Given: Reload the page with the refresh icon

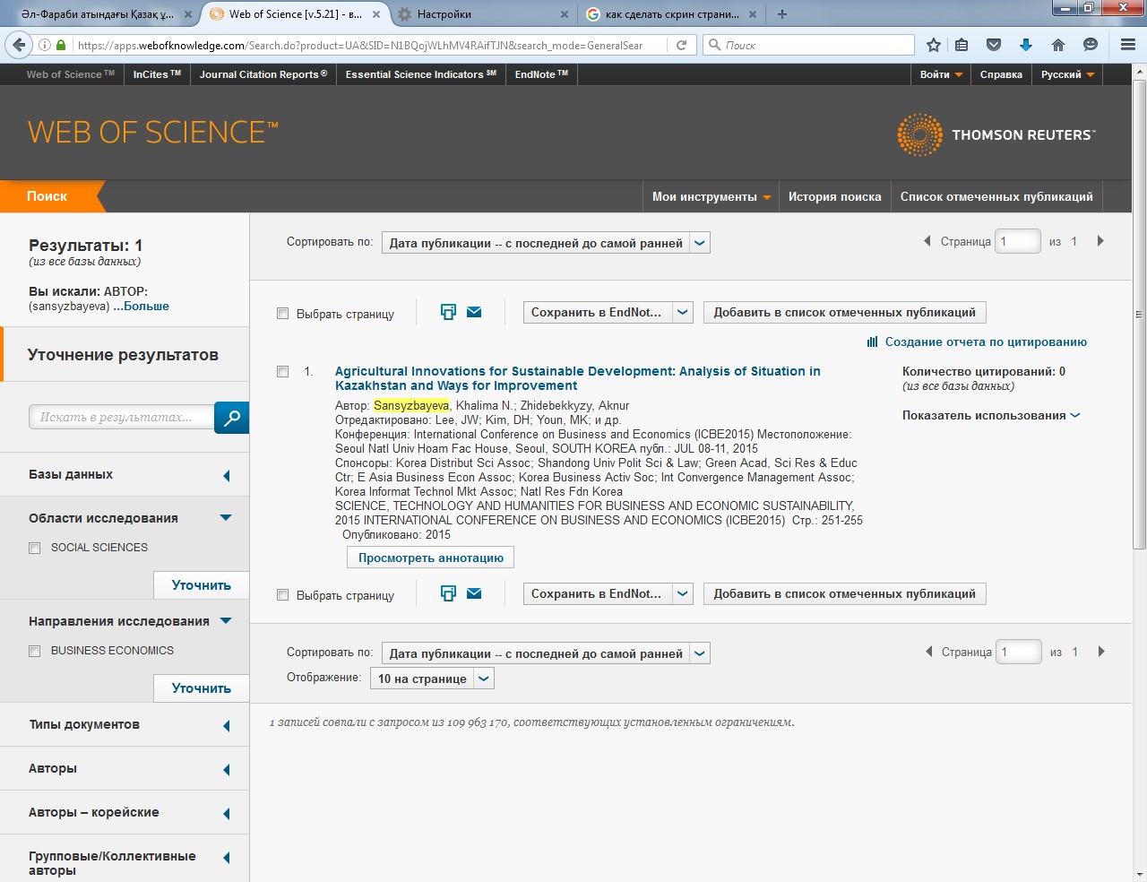Looking at the screenshot, I should pyautogui.click(x=681, y=45).
